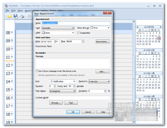This screenshot has height=128, width=167.
Task: Click the Recurrence button
Action: point(103,41)
